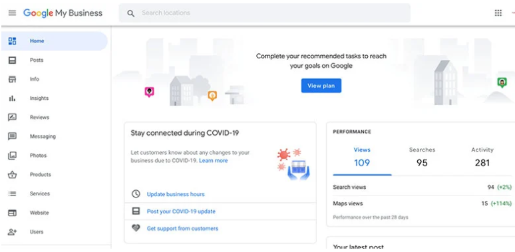Image resolution: width=515 pixels, height=252 pixels.
Task: Click the COVID-19 virus illustration
Action: [x=293, y=164]
